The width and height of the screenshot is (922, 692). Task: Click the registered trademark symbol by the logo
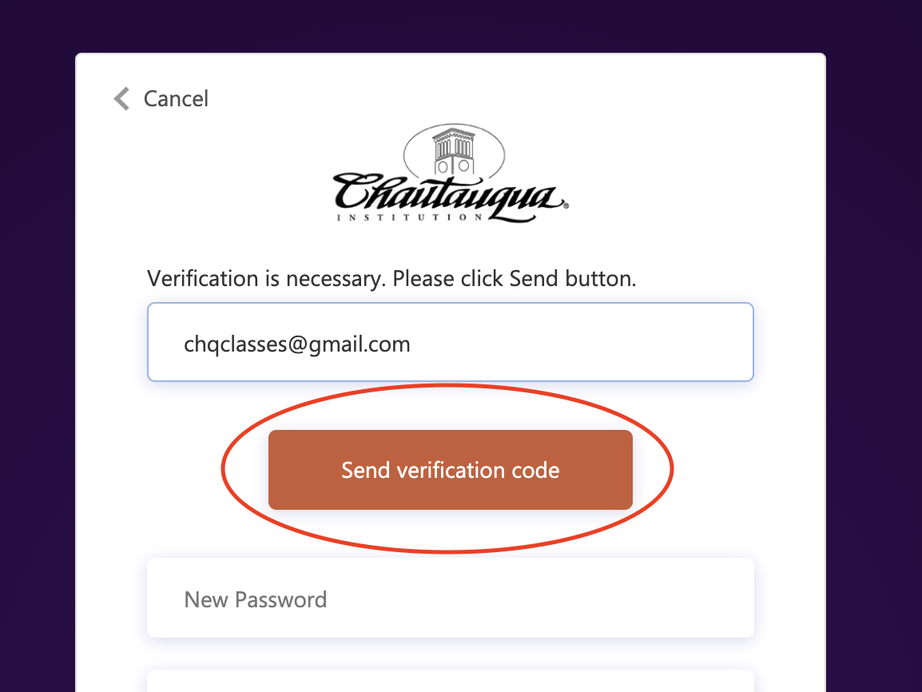[566, 206]
